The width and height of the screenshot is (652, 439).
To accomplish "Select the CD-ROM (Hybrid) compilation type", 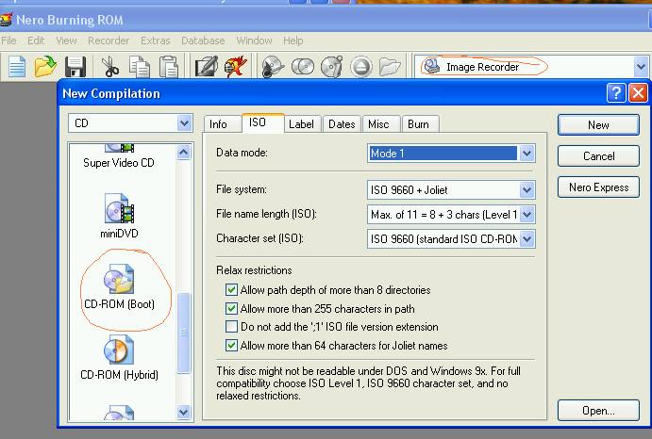I will 119,358.
